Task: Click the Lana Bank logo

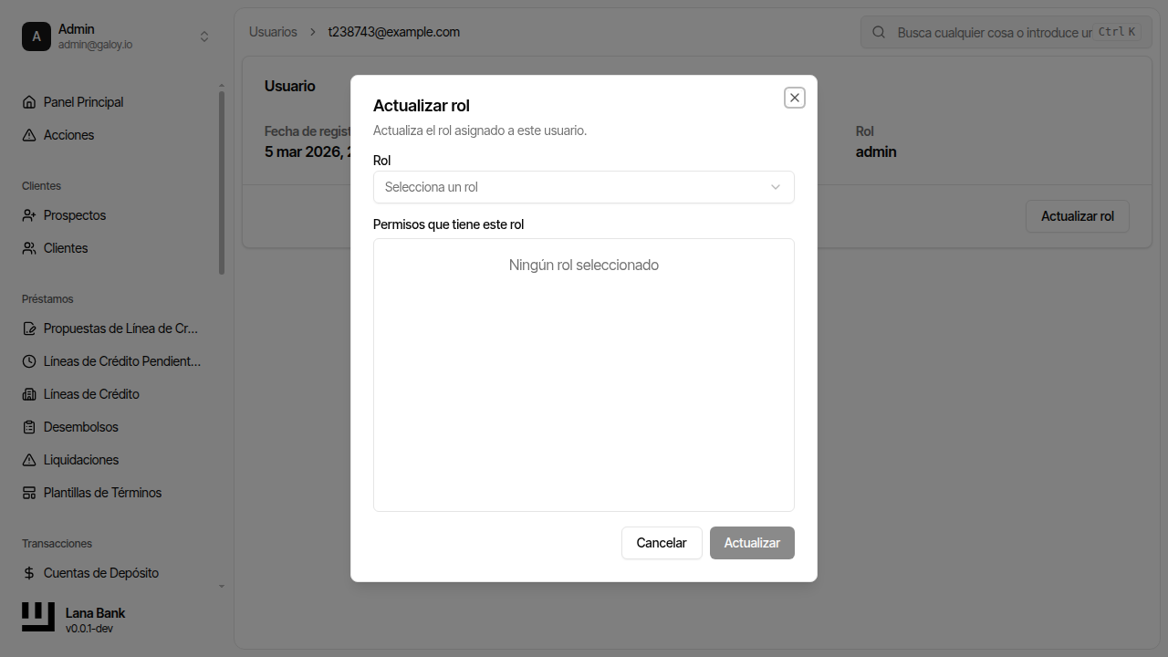Action: 37,617
